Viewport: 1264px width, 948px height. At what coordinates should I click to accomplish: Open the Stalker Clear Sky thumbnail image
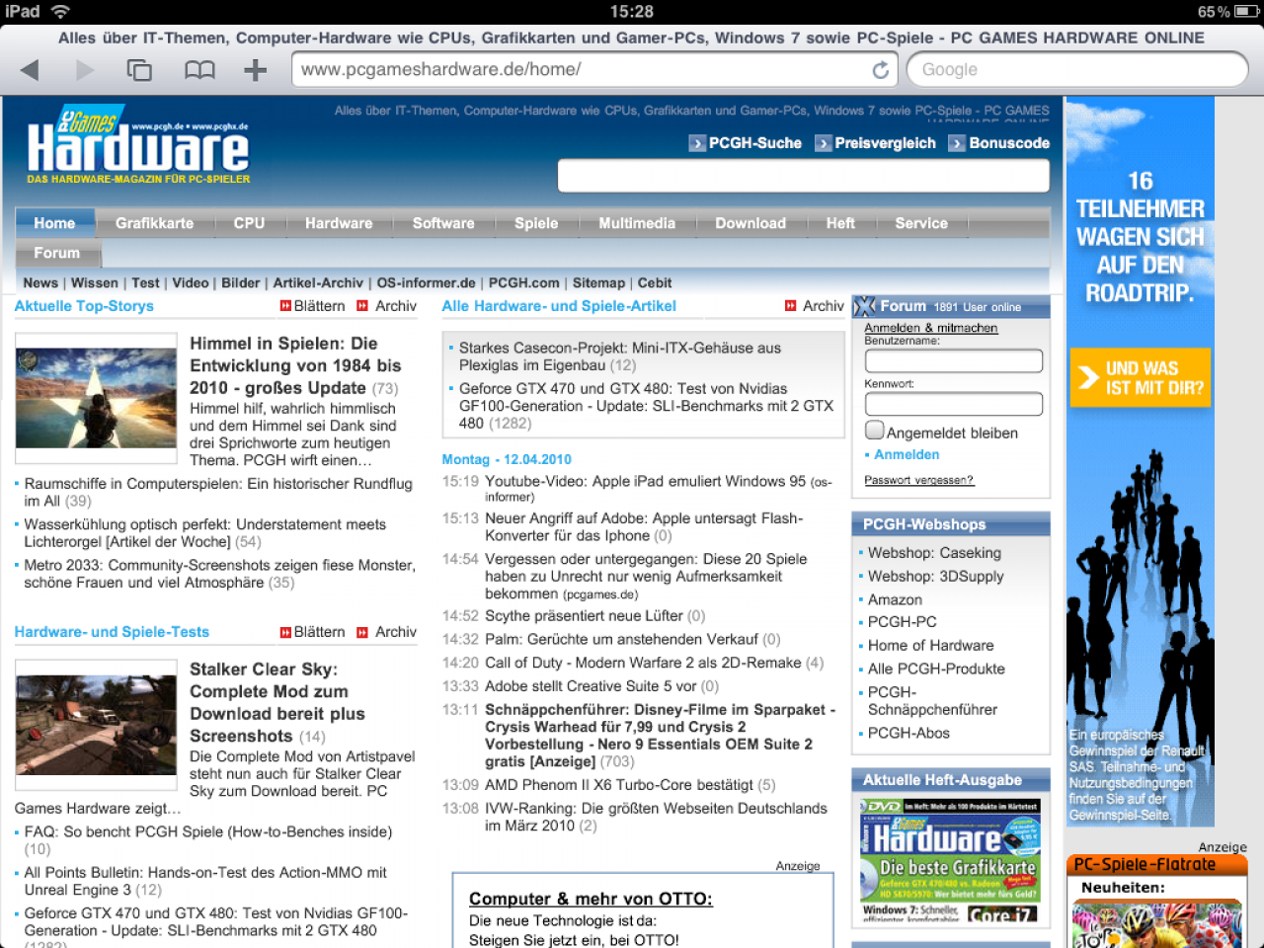click(x=97, y=725)
